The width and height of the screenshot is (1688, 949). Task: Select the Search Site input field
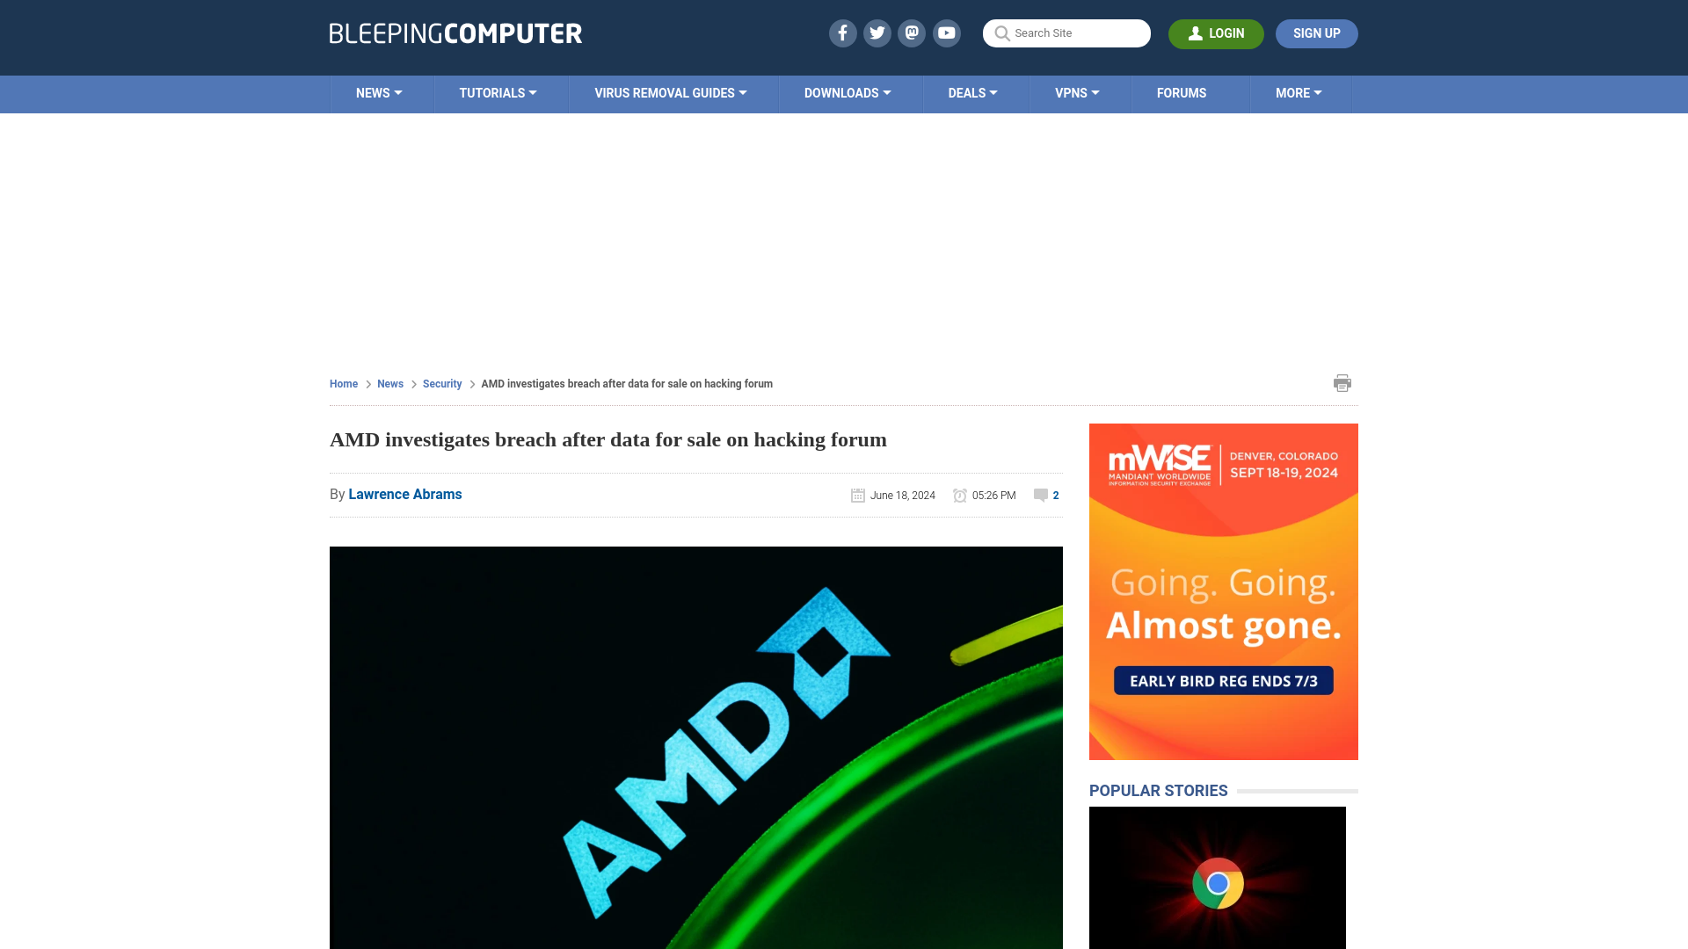pyautogui.click(x=1066, y=33)
